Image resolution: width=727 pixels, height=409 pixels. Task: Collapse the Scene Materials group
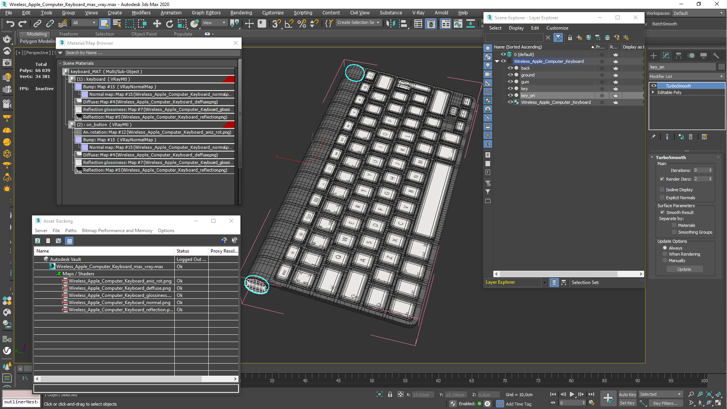click(60, 63)
